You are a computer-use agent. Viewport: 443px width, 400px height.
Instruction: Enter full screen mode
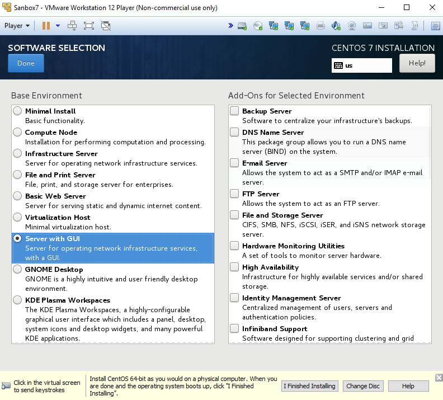[x=89, y=26]
